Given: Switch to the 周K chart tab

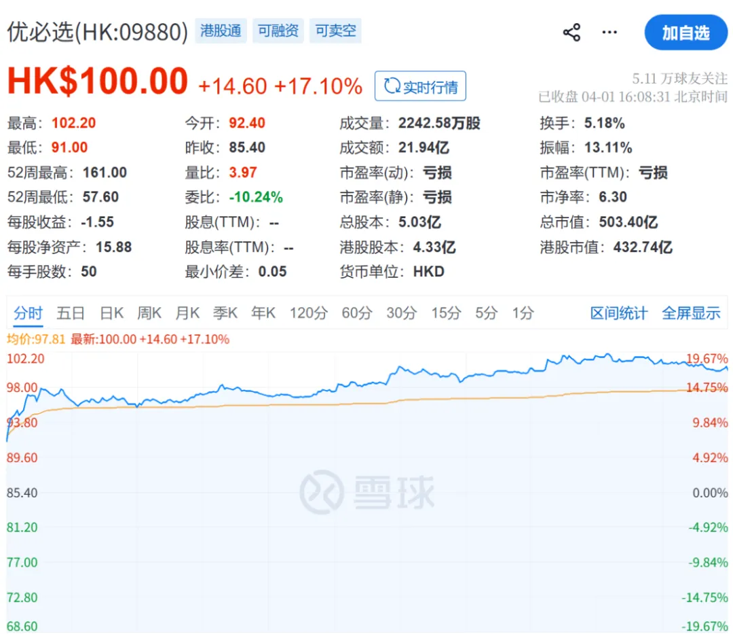Looking at the screenshot, I should point(149,313).
